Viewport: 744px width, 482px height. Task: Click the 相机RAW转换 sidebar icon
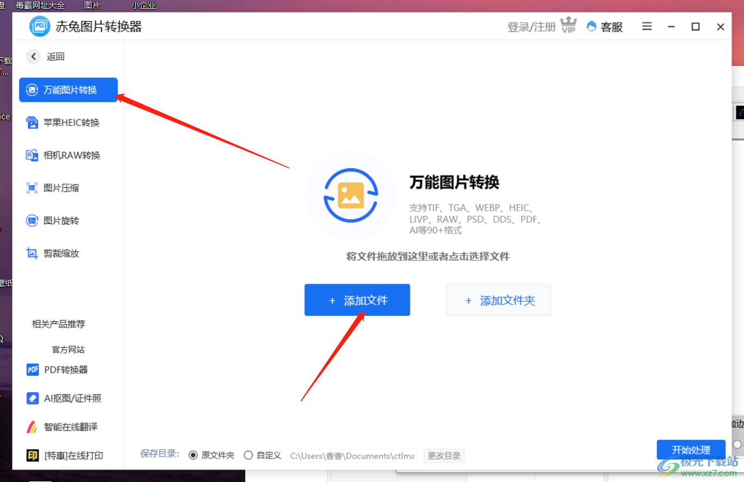tap(32, 155)
